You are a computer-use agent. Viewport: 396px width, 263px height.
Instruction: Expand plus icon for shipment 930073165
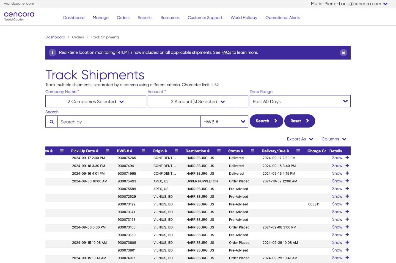[x=347, y=227]
